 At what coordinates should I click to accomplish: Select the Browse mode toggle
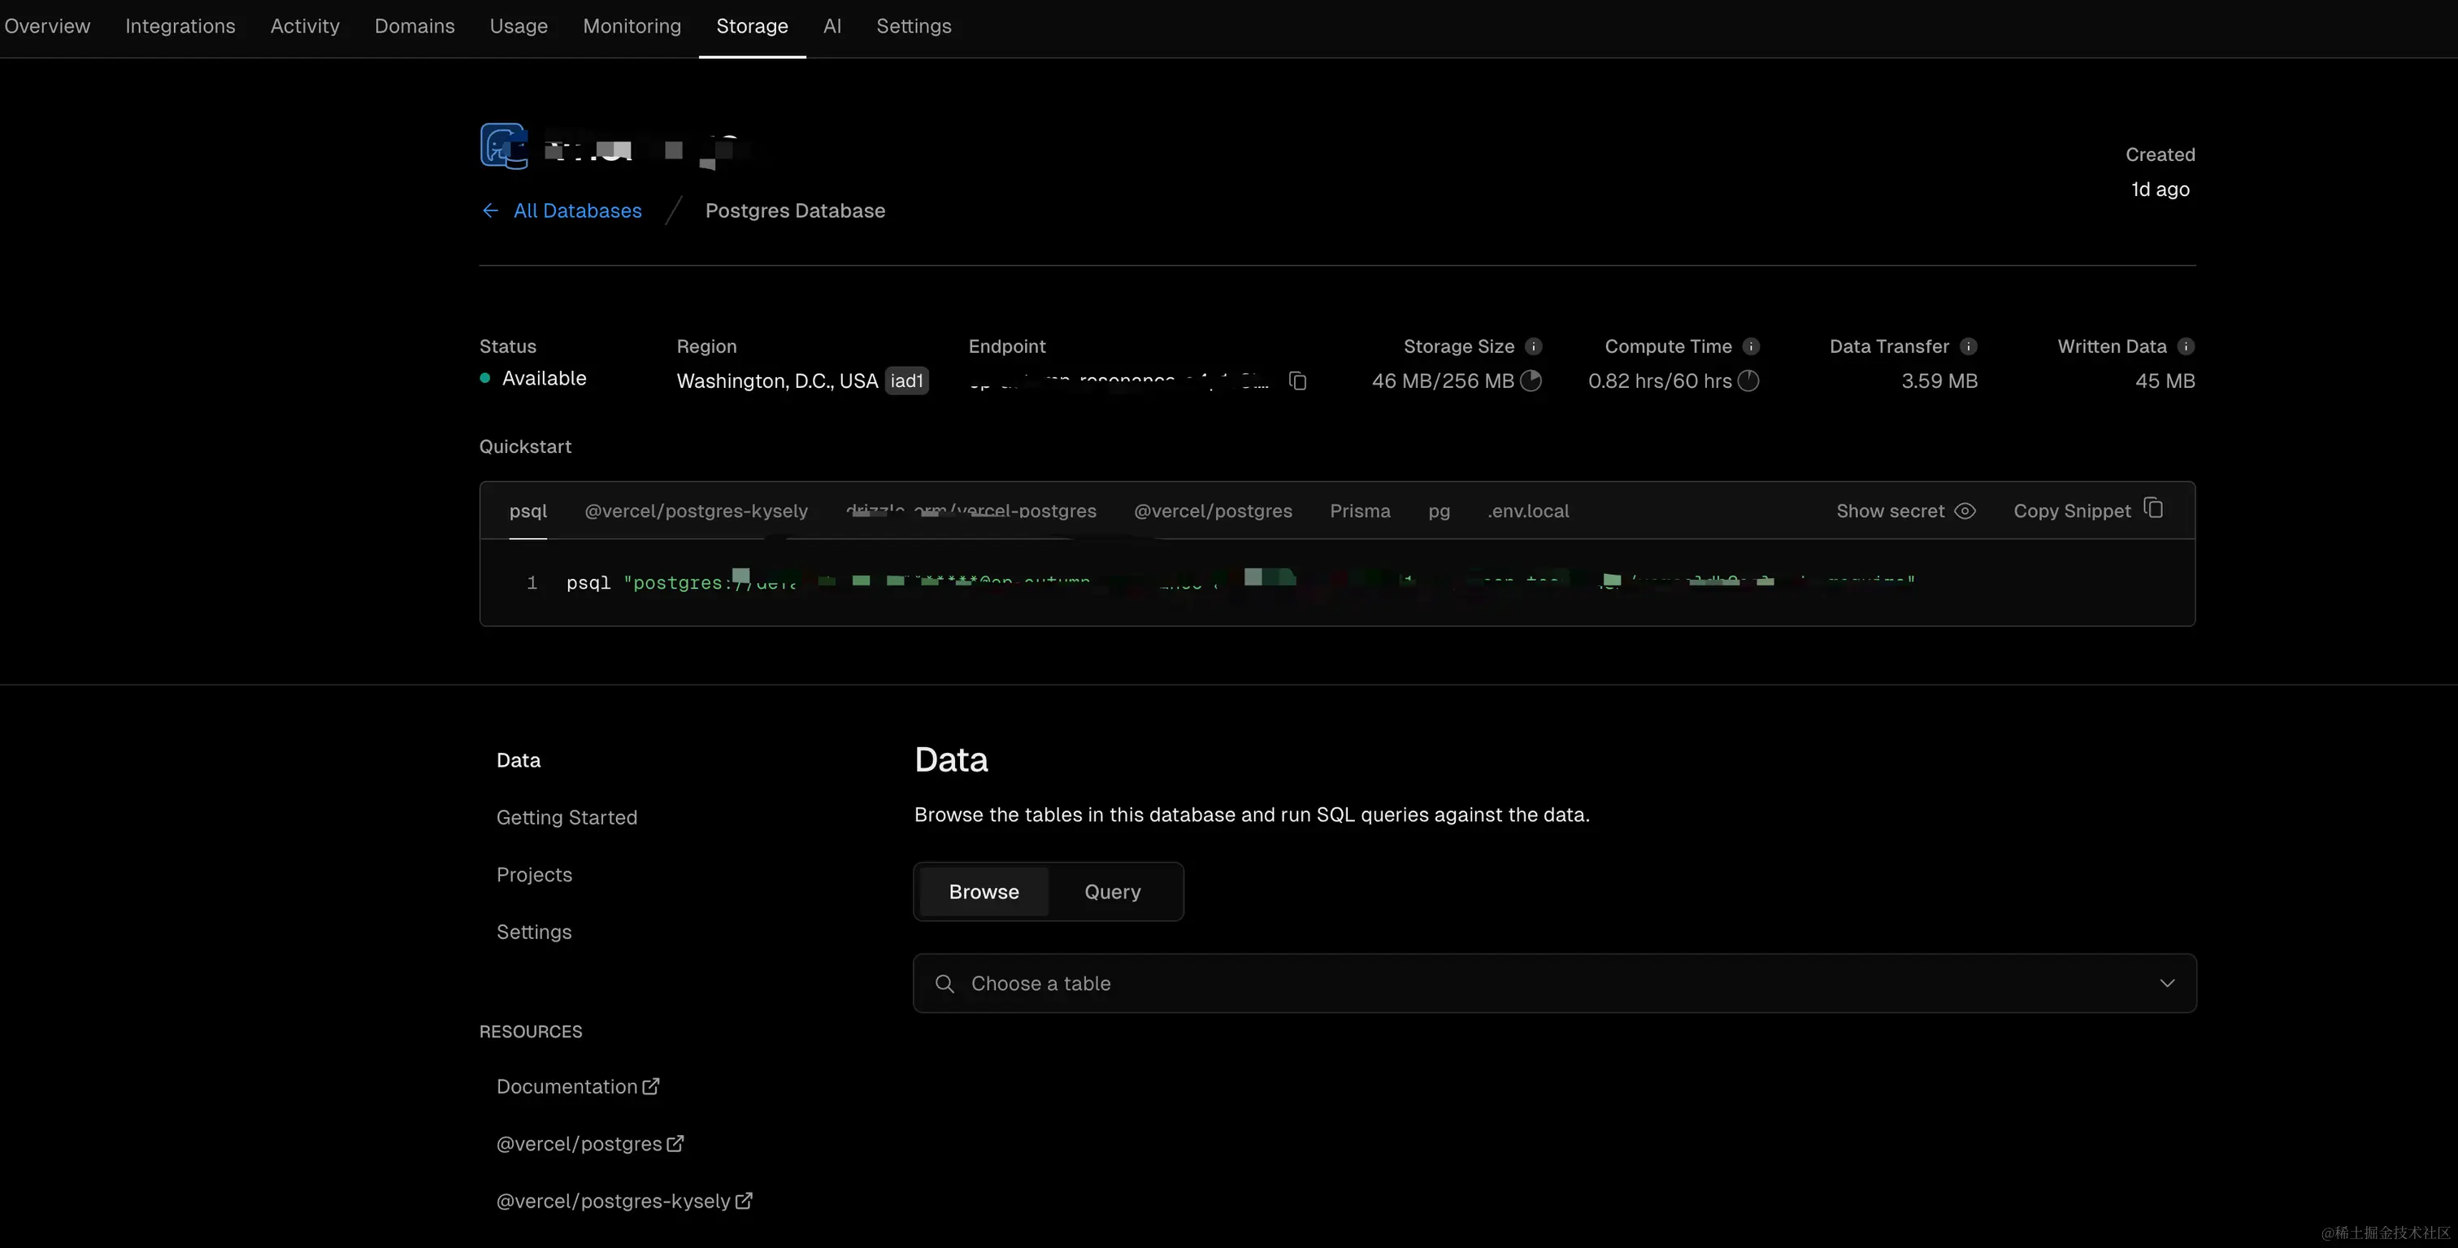(983, 891)
